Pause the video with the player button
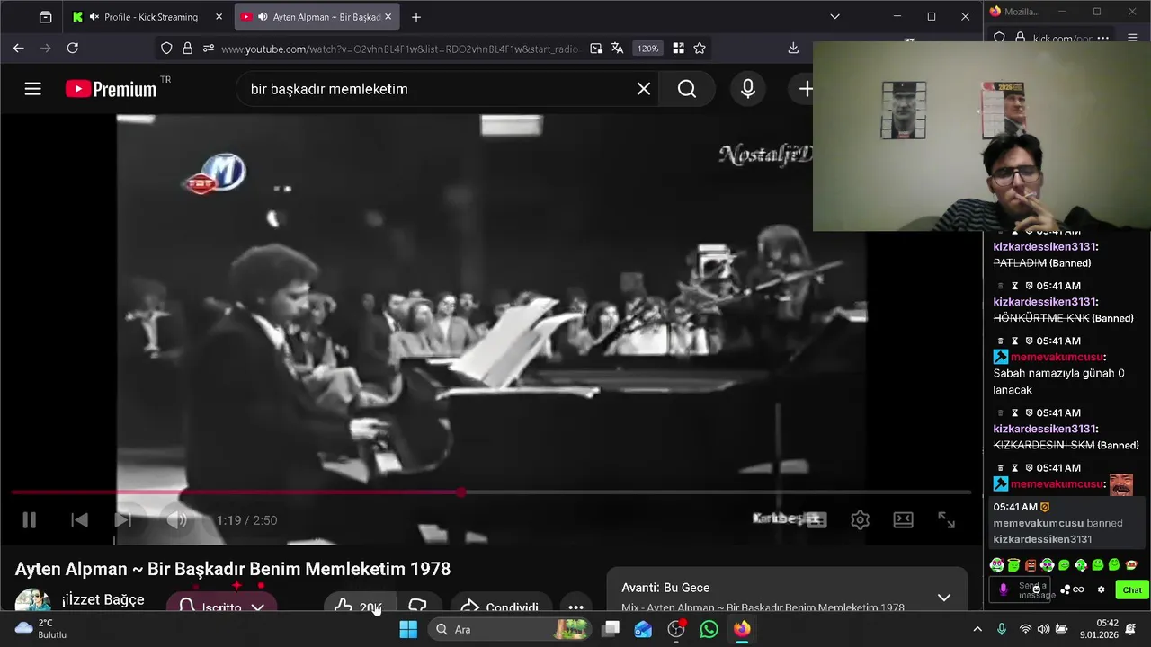 pyautogui.click(x=29, y=520)
